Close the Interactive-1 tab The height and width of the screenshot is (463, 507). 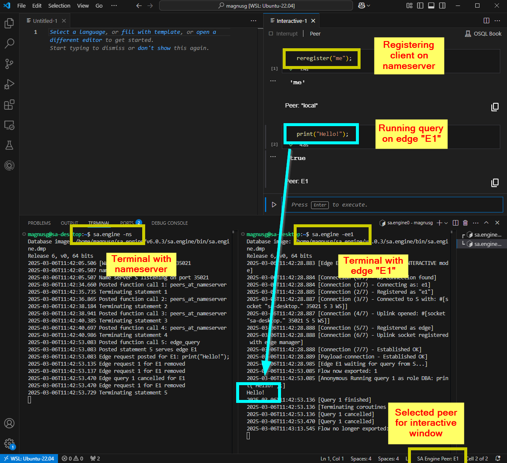313,21
